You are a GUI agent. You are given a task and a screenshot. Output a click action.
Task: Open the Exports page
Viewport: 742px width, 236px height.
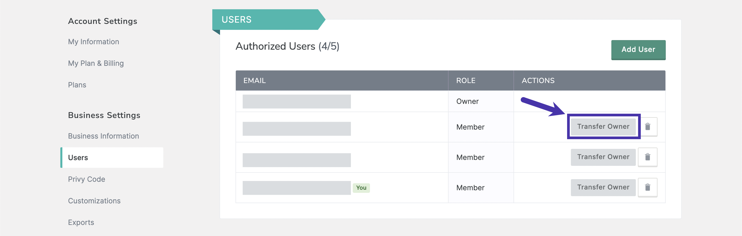pyautogui.click(x=81, y=222)
